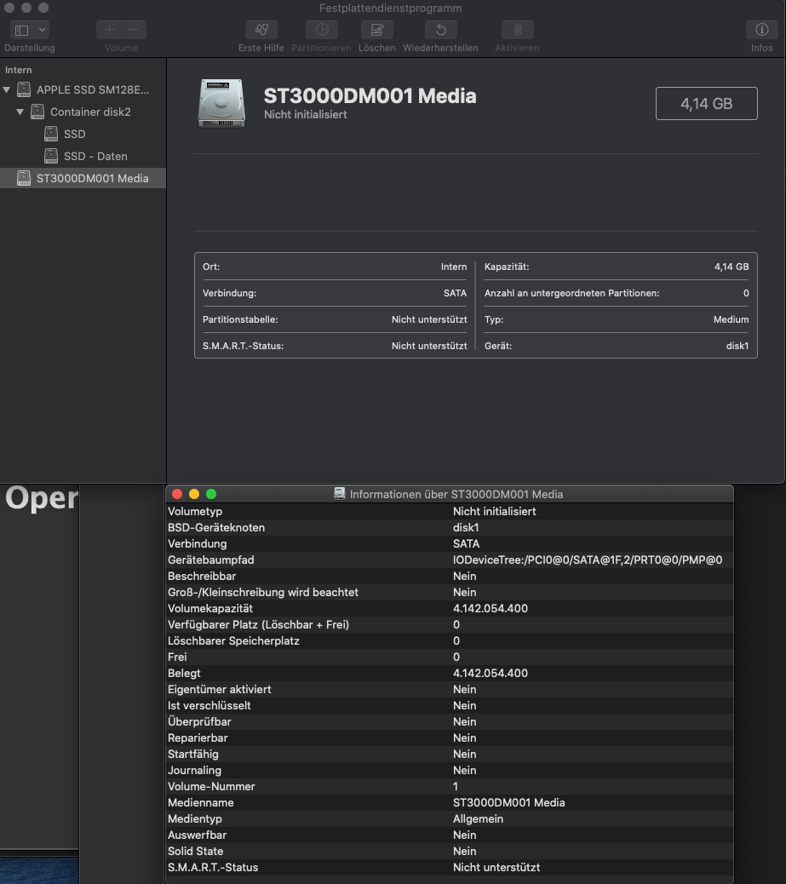
Task: Click the 4,14 GB capacity box
Action: 706,103
